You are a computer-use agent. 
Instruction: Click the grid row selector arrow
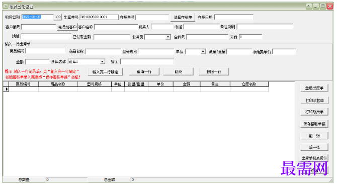tap(6, 89)
